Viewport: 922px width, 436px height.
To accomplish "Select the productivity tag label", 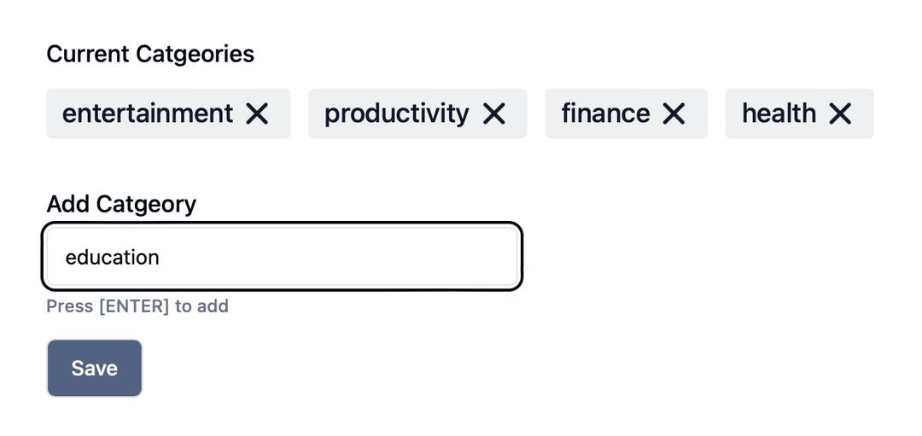I will 396,113.
